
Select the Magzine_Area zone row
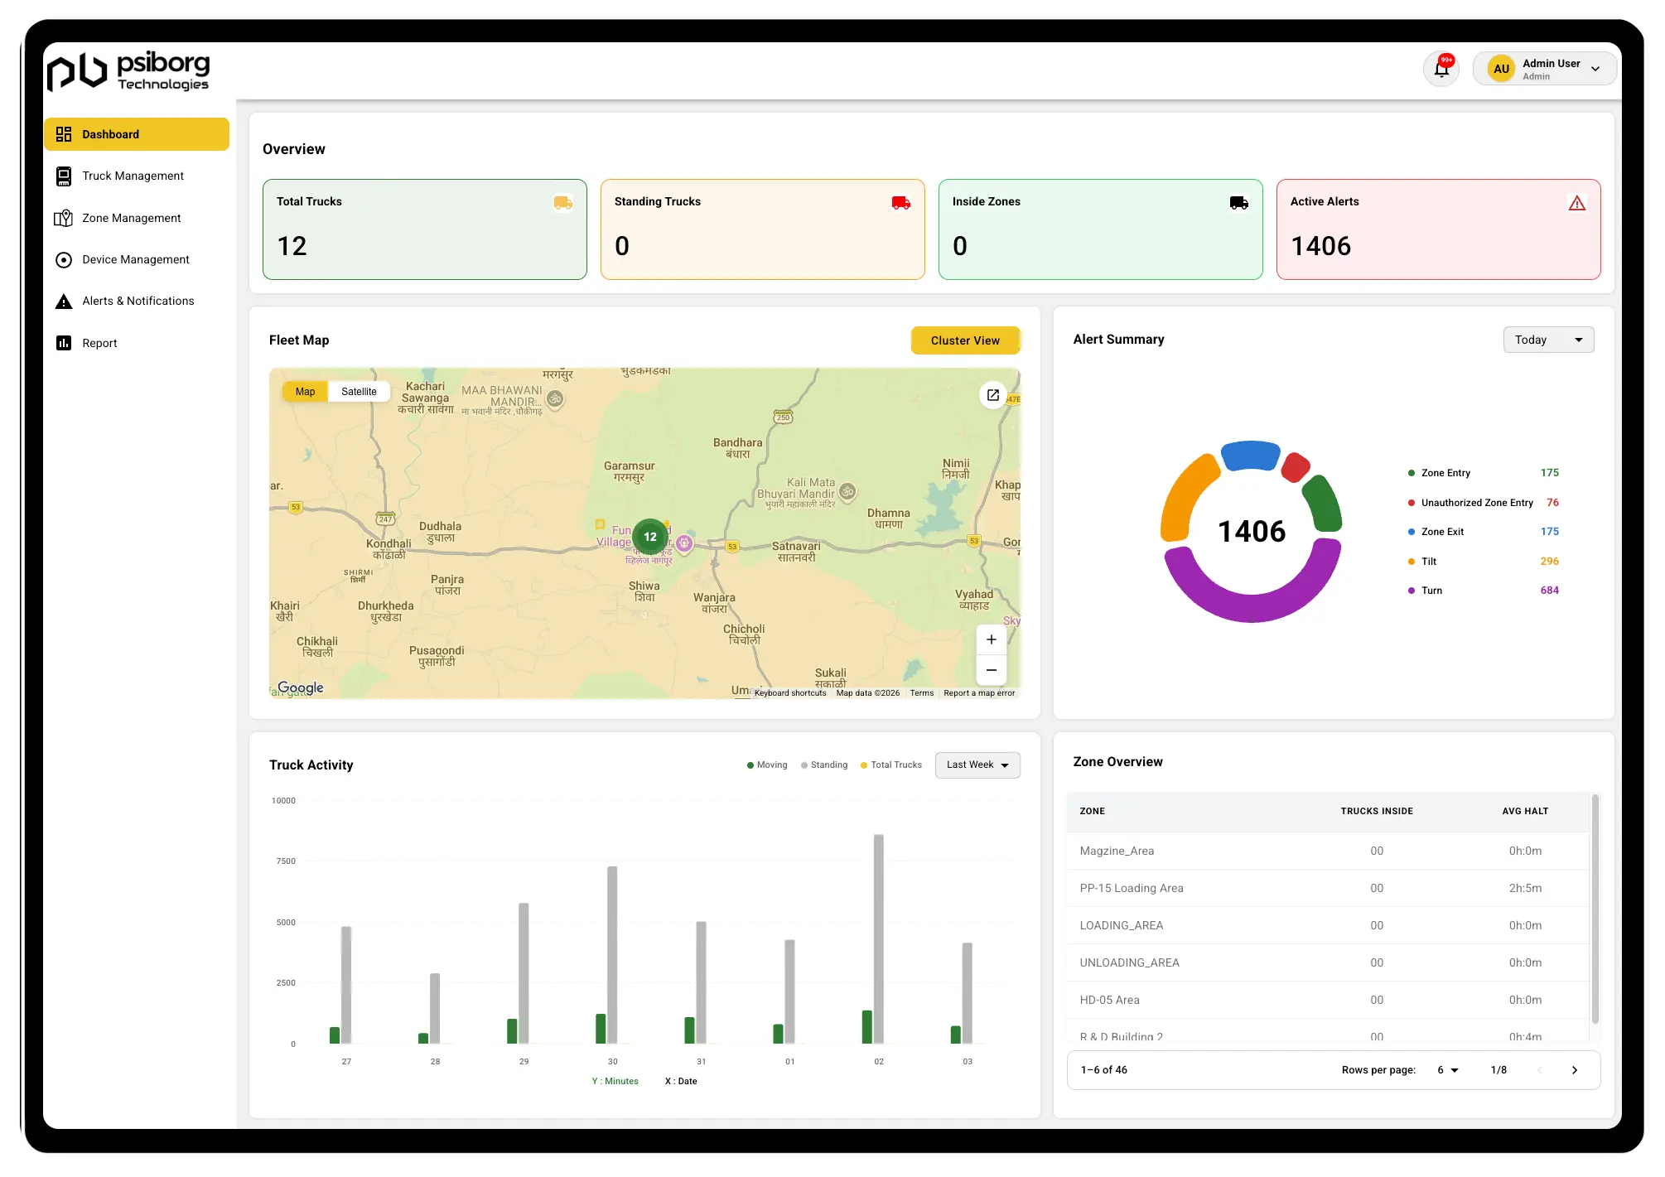(x=1328, y=851)
